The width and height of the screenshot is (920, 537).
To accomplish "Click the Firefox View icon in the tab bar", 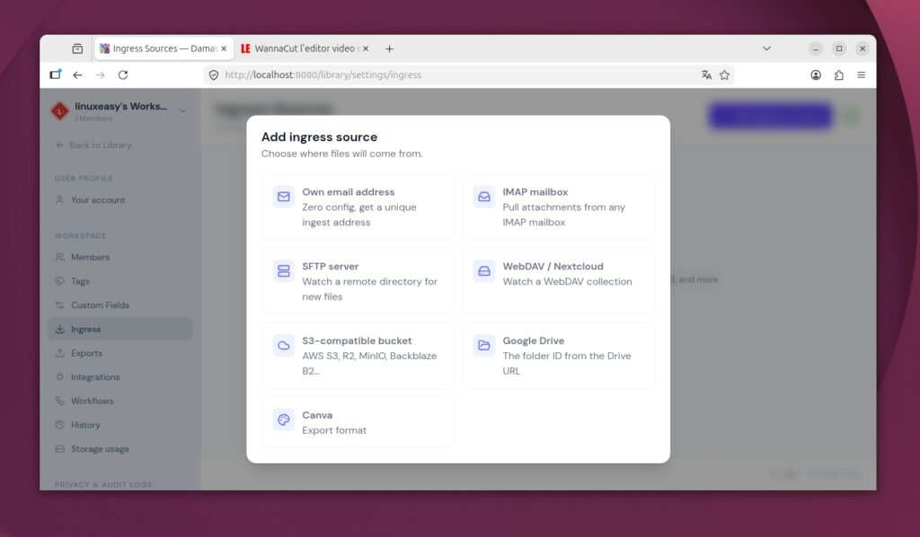I will [77, 48].
